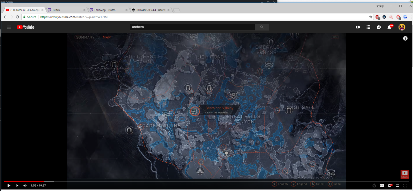Play the video
Viewport: 413px width, 191px height.
tap(9, 185)
